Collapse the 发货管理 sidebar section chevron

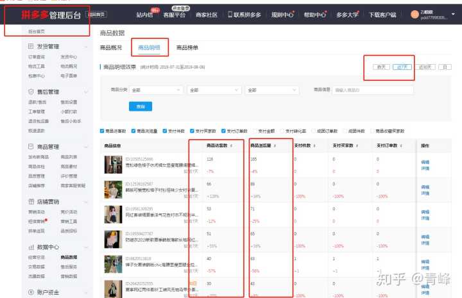click(x=87, y=46)
